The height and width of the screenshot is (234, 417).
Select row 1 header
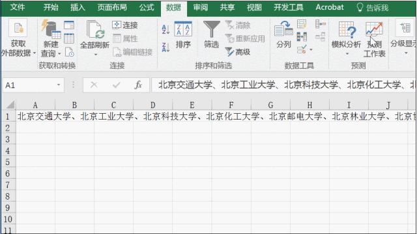click(x=8, y=116)
